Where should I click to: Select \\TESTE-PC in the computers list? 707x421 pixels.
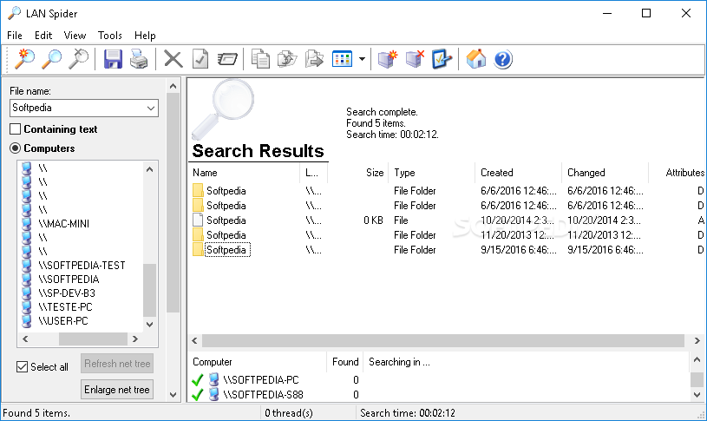coord(65,307)
